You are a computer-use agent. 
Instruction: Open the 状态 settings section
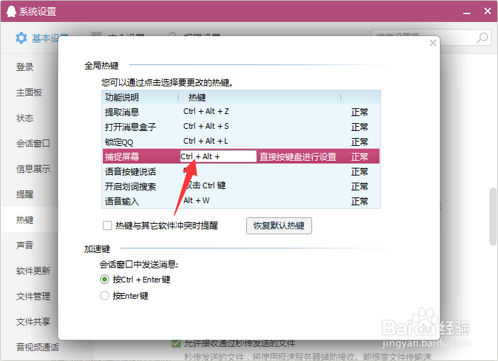[x=25, y=118]
